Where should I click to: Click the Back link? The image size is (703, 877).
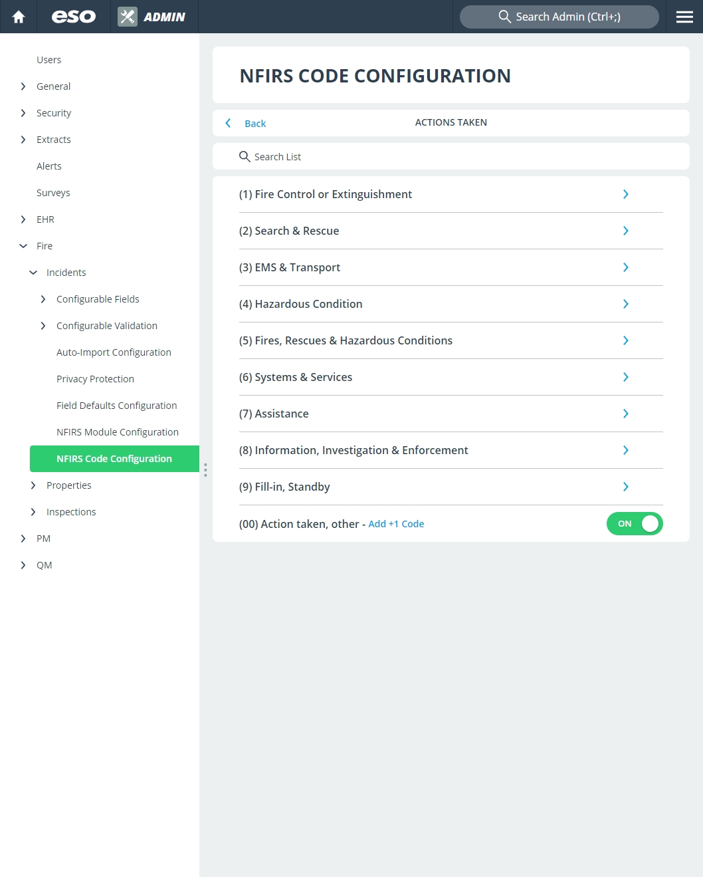point(255,124)
